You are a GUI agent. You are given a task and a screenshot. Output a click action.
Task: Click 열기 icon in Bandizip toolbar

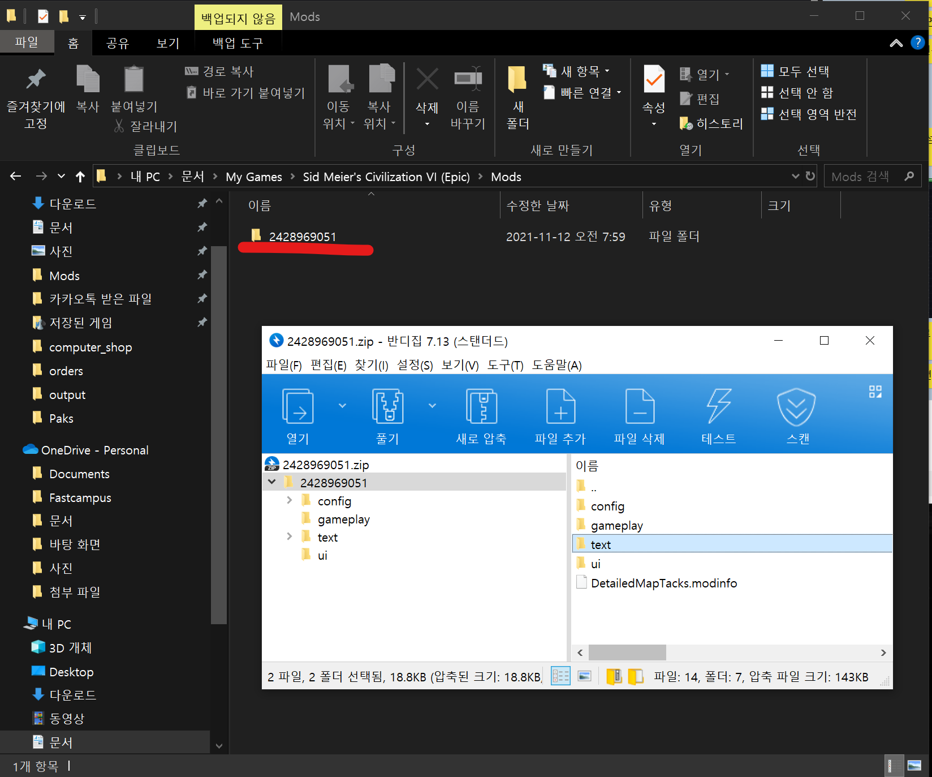pyautogui.click(x=297, y=417)
